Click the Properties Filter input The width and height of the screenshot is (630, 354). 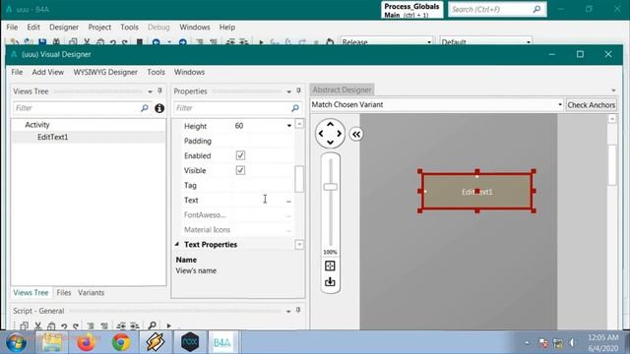[x=232, y=108]
